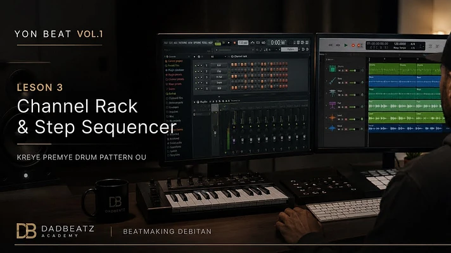Toggle the Snare channel's mute LED
Screen dimensions: 451x253
pyautogui.click(x=196, y=83)
